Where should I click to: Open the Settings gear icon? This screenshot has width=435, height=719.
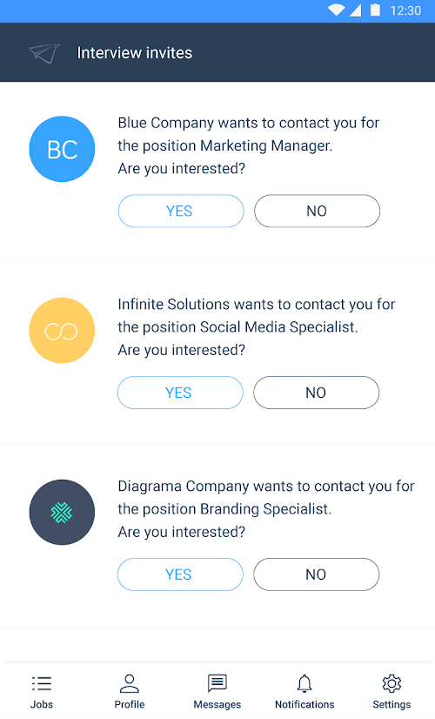(x=391, y=683)
